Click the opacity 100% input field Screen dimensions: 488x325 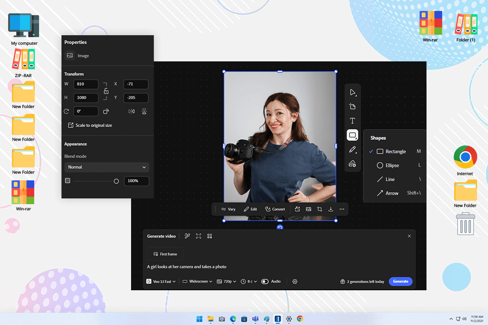[136, 181]
